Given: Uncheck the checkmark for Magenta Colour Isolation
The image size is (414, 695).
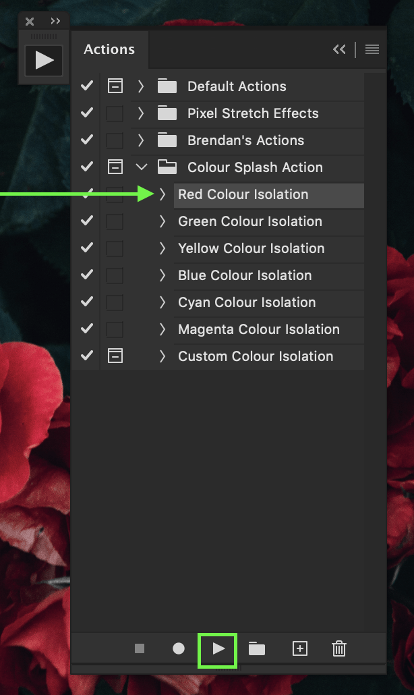Looking at the screenshot, I should click(87, 329).
